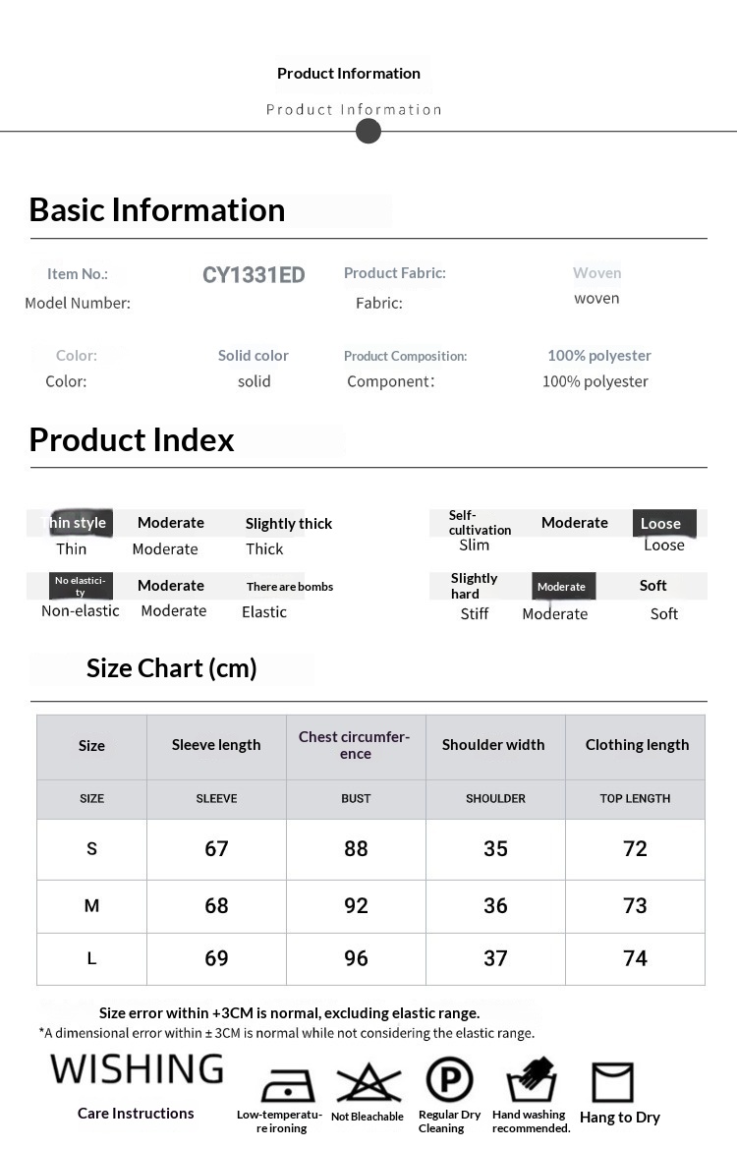Click the Shoulder width column header
This screenshot has height=1149, width=737.
point(493,744)
